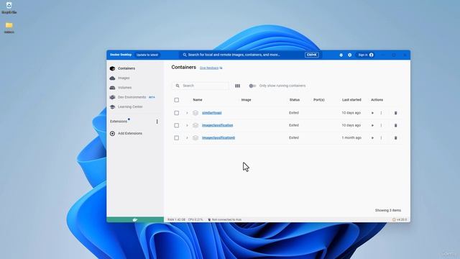Click the Extensions heading in the sidebar
460x259 pixels.
(x=119, y=122)
